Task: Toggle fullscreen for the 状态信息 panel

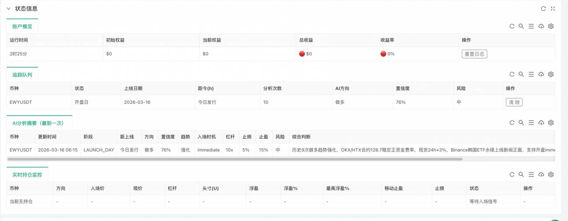Action: pyautogui.click(x=553, y=9)
